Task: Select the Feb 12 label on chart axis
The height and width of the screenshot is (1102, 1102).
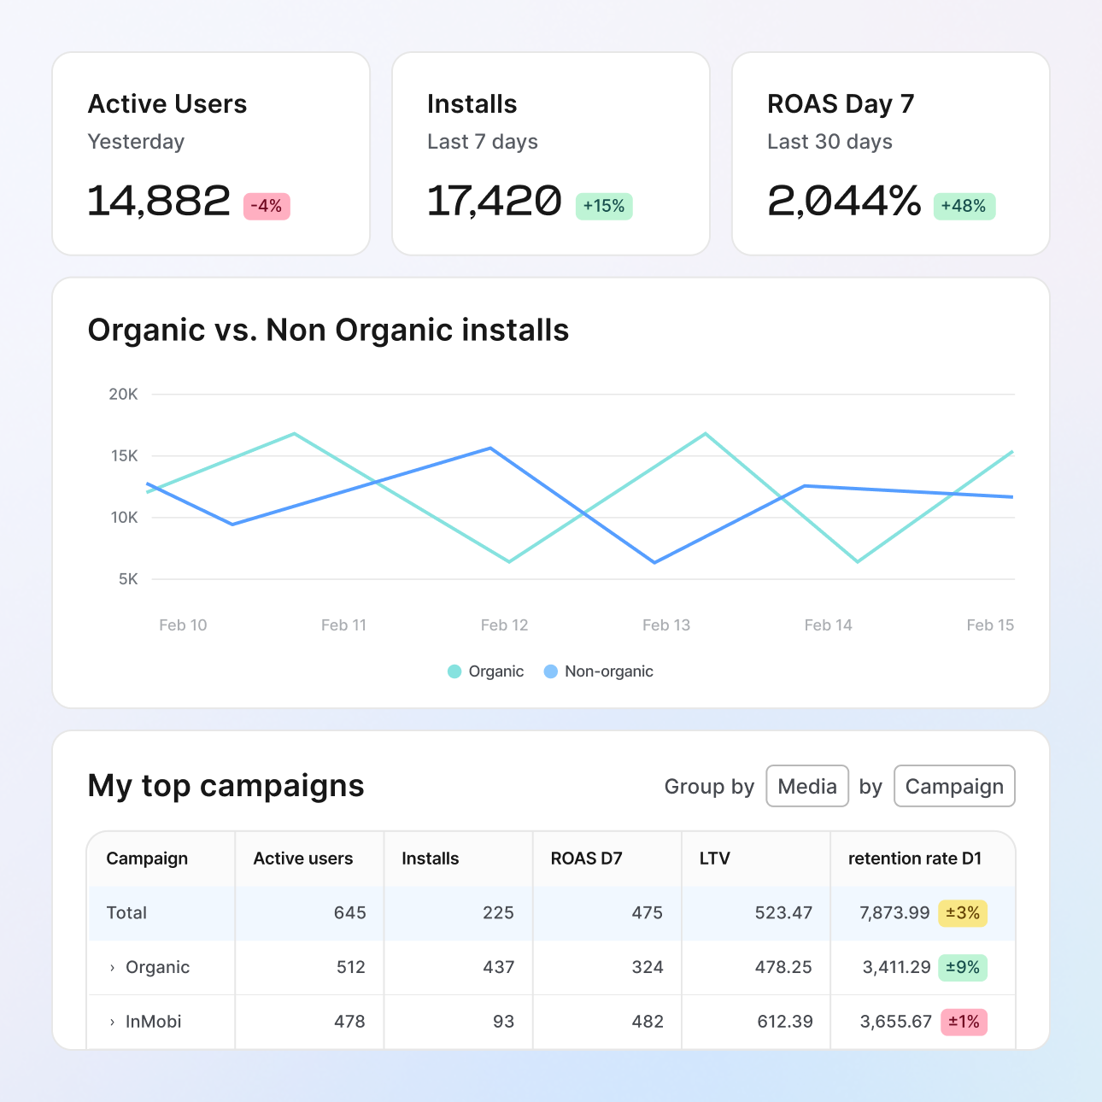Action: [x=504, y=625]
